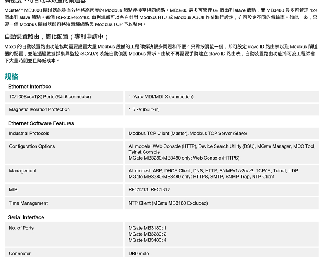Click the HTTPS, SMTP, SNMP Trap line
322x257 pixels.
click(201, 177)
